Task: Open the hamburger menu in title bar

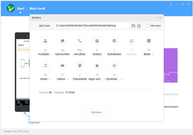Action: [x=171, y=4]
